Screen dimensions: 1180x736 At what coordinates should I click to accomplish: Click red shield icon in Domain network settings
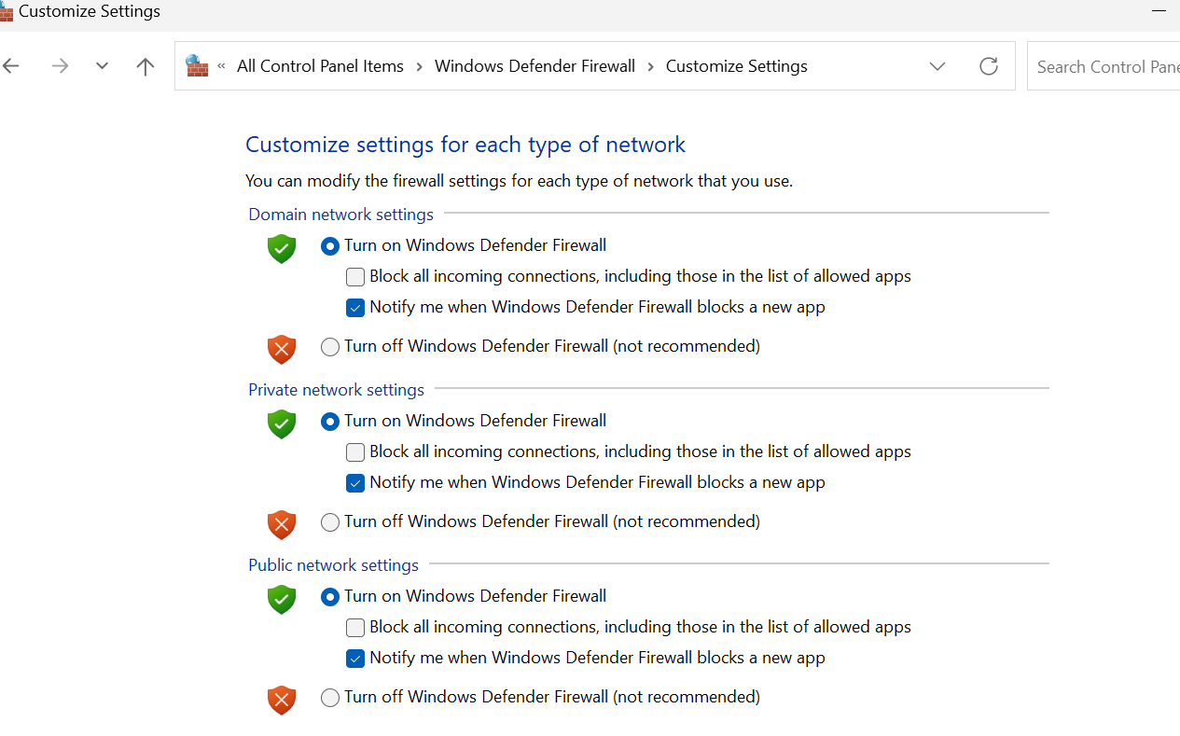point(282,349)
